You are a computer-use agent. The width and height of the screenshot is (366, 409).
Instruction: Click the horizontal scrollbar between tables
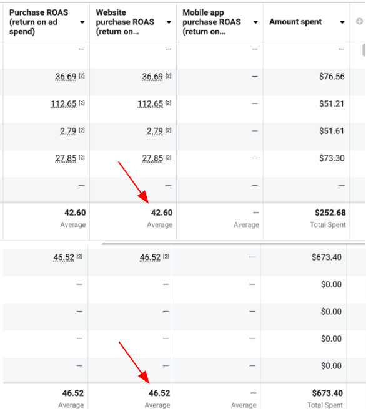point(234,244)
